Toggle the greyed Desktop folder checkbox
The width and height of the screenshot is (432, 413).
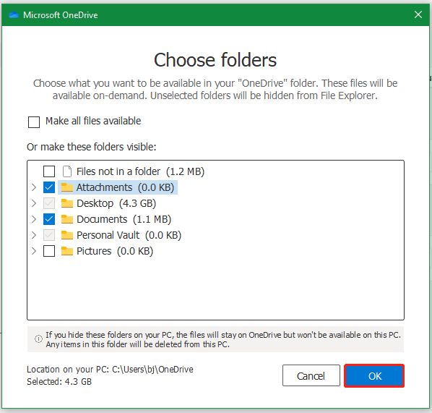tap(49, 203)
